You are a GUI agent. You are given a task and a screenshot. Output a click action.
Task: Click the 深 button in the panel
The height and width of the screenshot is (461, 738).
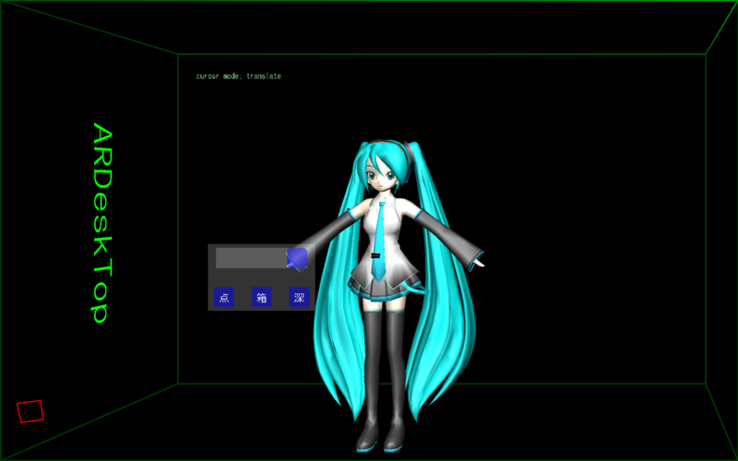point(299,297)
